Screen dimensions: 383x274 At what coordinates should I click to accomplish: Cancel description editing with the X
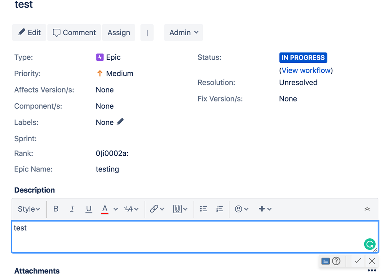coord(371,261)
